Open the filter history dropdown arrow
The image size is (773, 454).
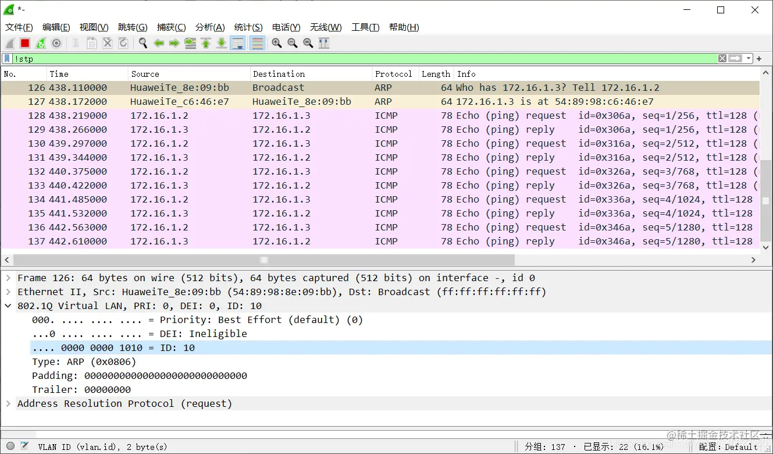pyautogui.click(x=749, y=59)
